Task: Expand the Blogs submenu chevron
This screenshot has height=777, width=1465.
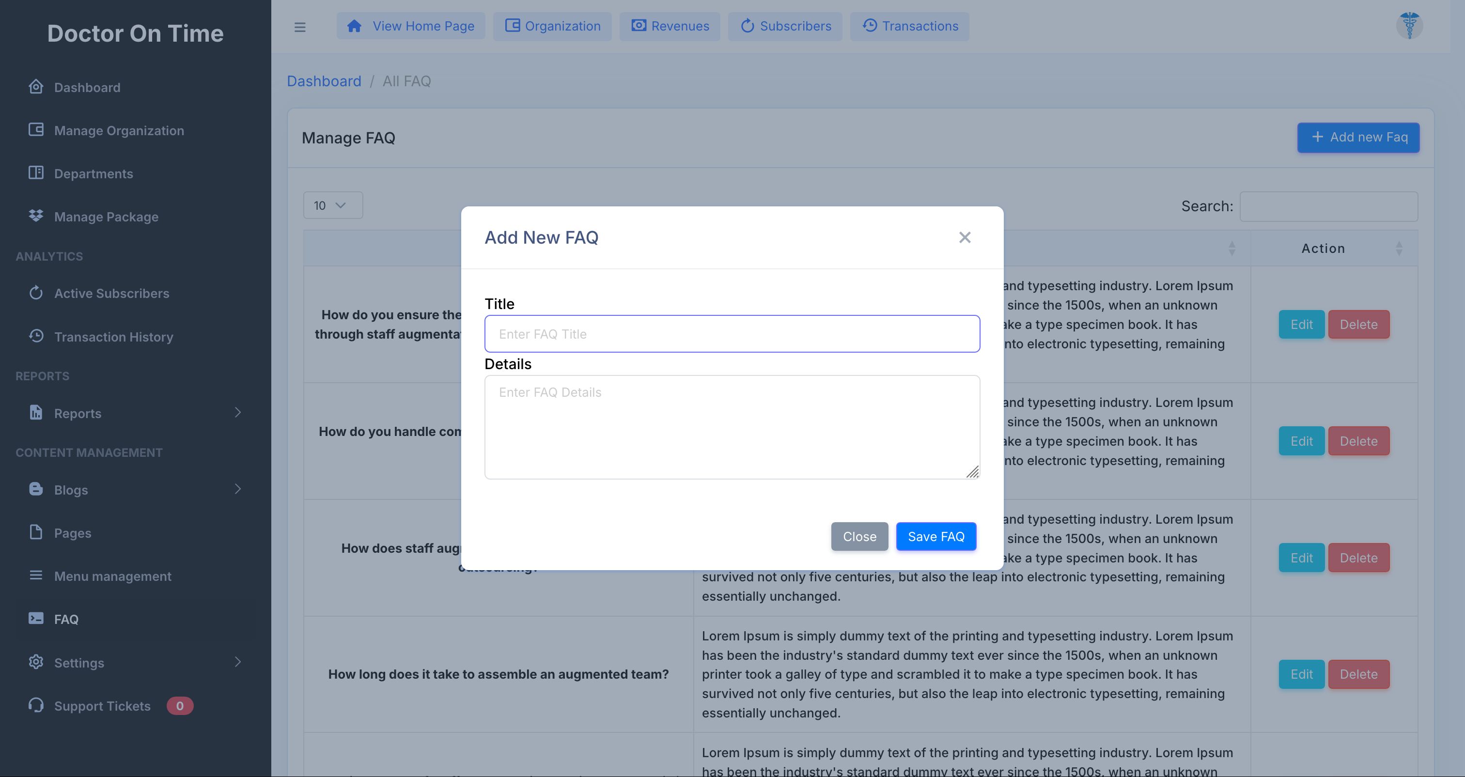Action: click(238, 489)
